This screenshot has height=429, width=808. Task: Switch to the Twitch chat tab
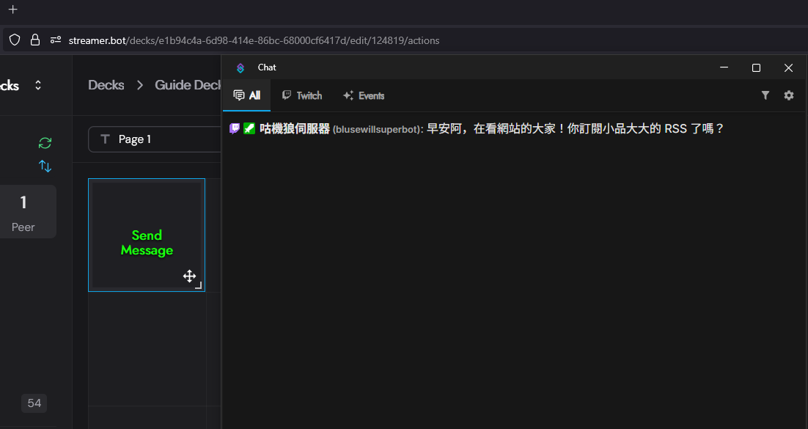click(302, 95)
